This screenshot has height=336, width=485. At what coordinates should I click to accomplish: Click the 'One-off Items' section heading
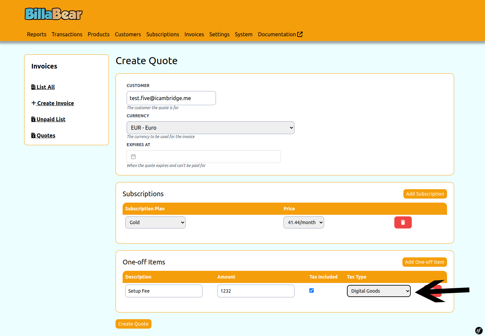click(x=144, y=262)
